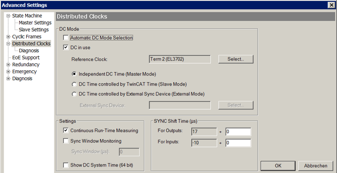Enable Automatic DC Mode Selection checkbox
Viewport: 337px width, 173px height.
[x=66, y=38]
